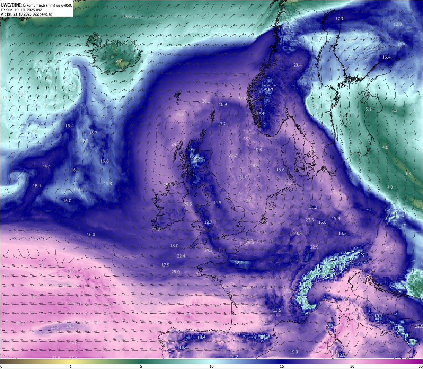Screen dimensions: 423x369
Task: Click the 11.8 value label
Action: click(x=108, y=183)
